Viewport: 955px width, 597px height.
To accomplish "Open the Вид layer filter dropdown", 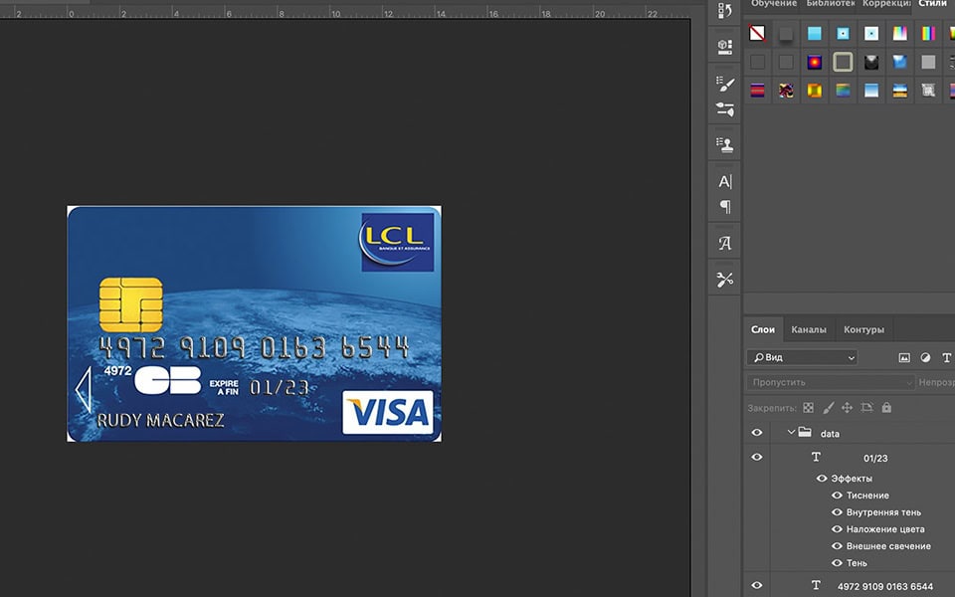I will (x=802, y=357).
